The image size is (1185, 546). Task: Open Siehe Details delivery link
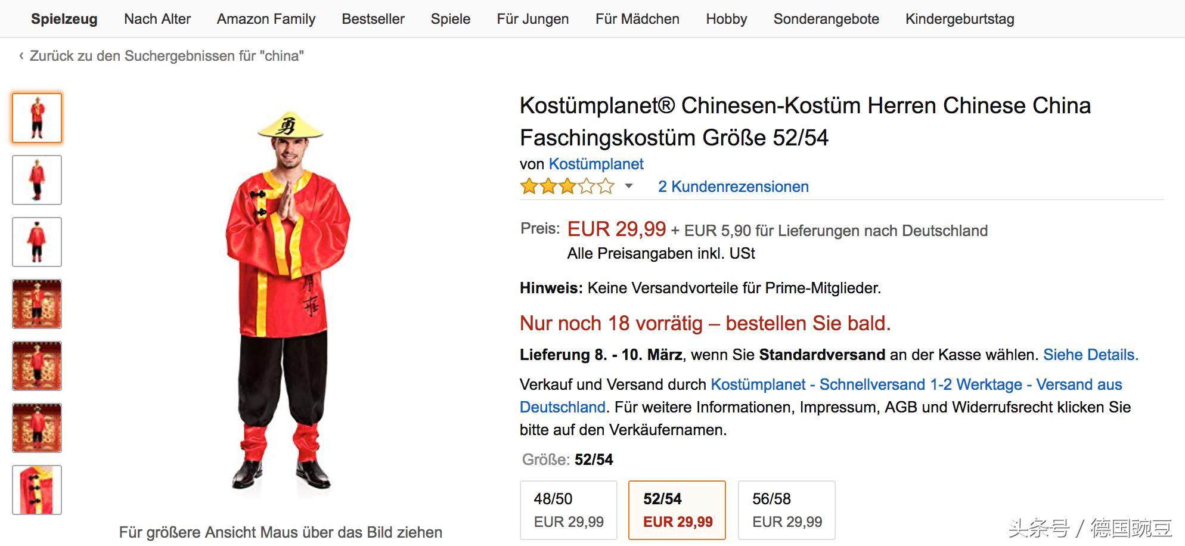coord(1090,355)
